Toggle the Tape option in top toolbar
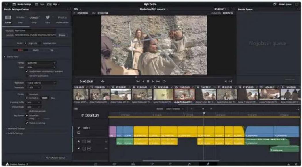This screenshot has width=302, height=167. 39,4
